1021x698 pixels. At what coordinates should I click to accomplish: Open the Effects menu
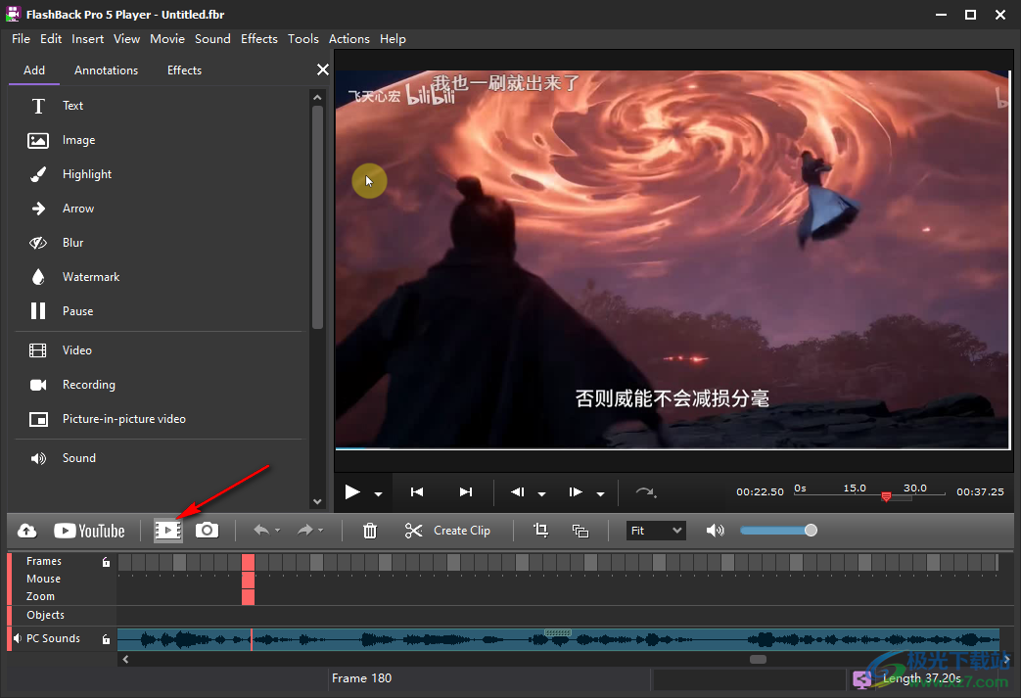click(x=259, y=39)
